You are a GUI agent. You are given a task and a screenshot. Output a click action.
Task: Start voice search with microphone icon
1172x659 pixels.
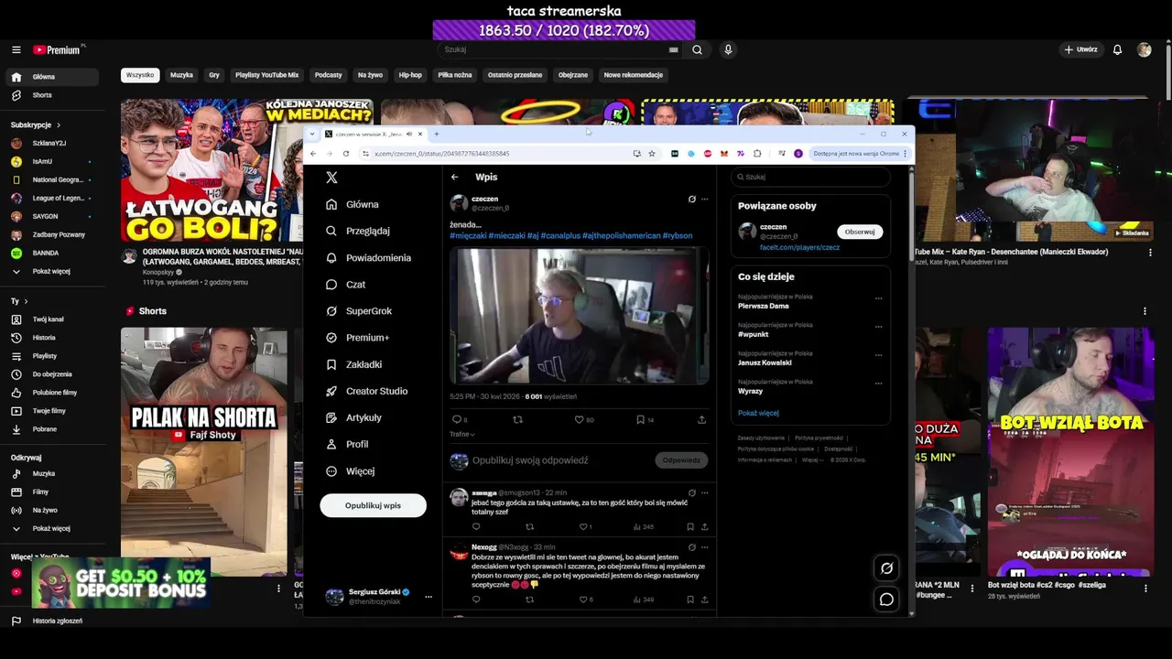click(x=728, y=49)
